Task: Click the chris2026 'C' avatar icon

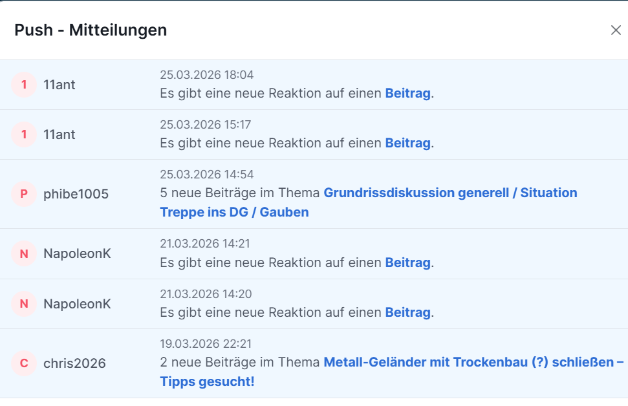Action: (x=24, y=363)
